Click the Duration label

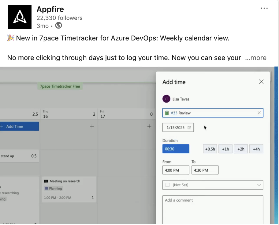[x=170, y=140]
